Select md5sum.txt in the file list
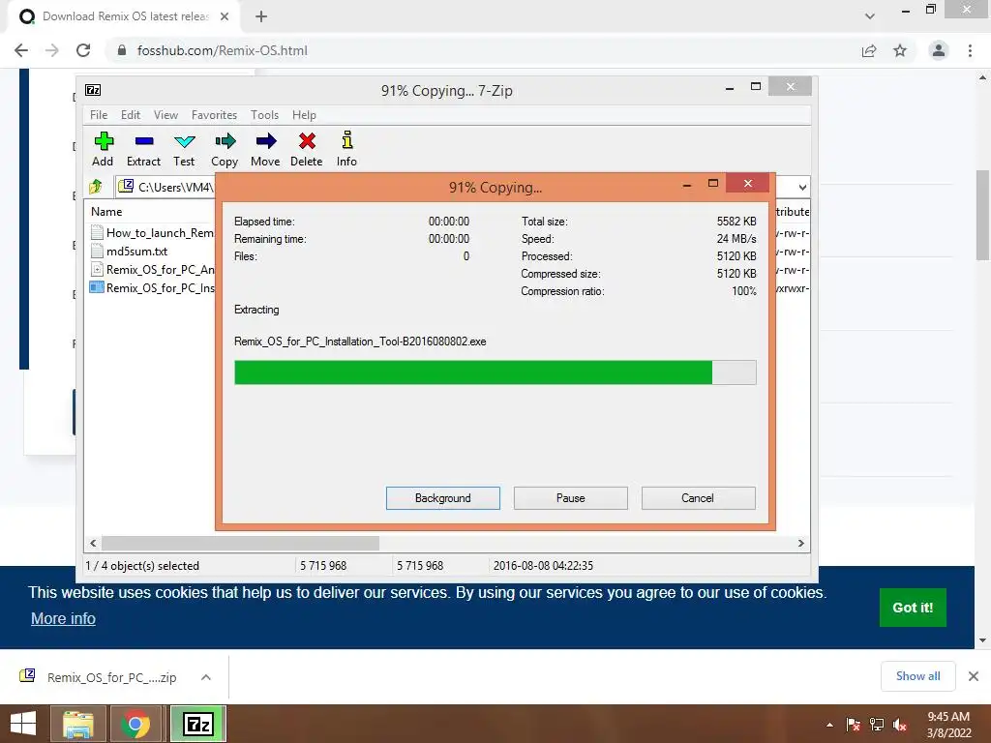The height and width of the screenshot is (743, 991). [x=129, y=251]
